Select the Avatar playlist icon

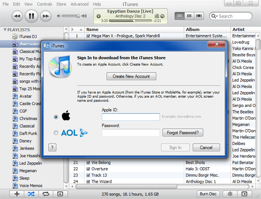pyautogui.click(x=15, y=96)
